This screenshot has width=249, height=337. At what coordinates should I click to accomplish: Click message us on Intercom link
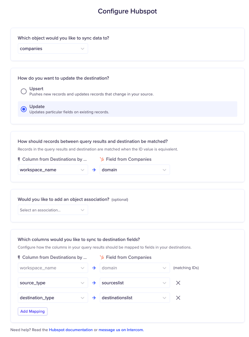click(x=121, y=330)
